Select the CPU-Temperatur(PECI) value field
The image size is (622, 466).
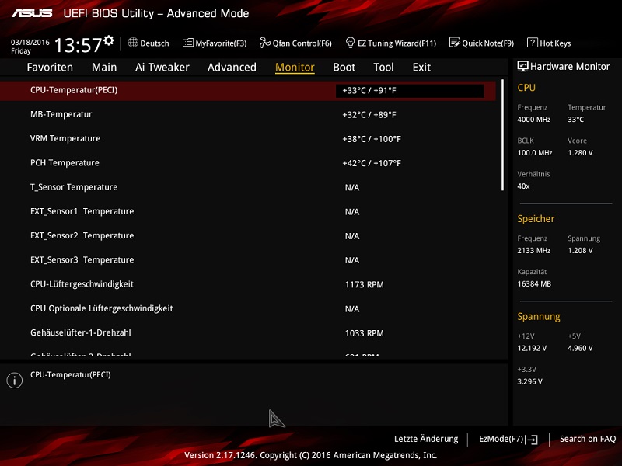pyautogui.click(x=410, y=91)
